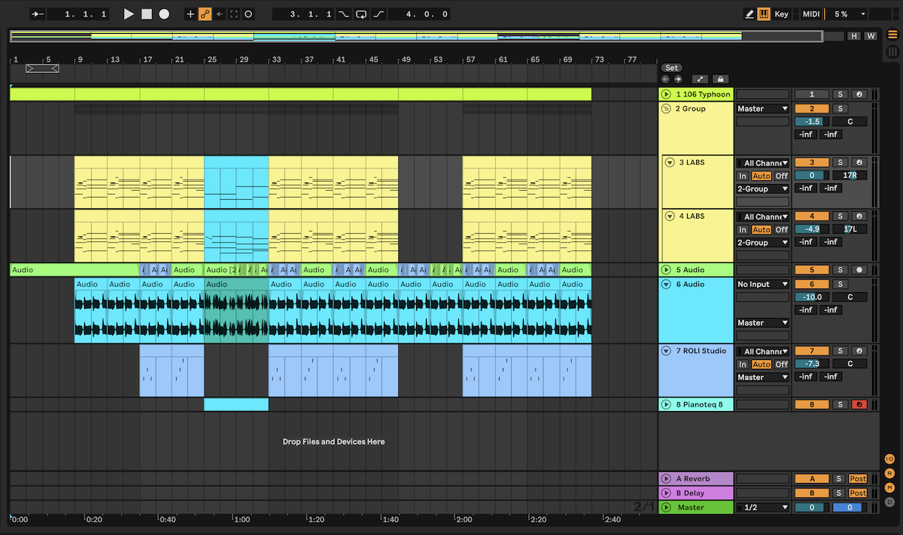
Task: Toggle Computer MIDI Keyboard icon
Action: click(x=764, y=14)
